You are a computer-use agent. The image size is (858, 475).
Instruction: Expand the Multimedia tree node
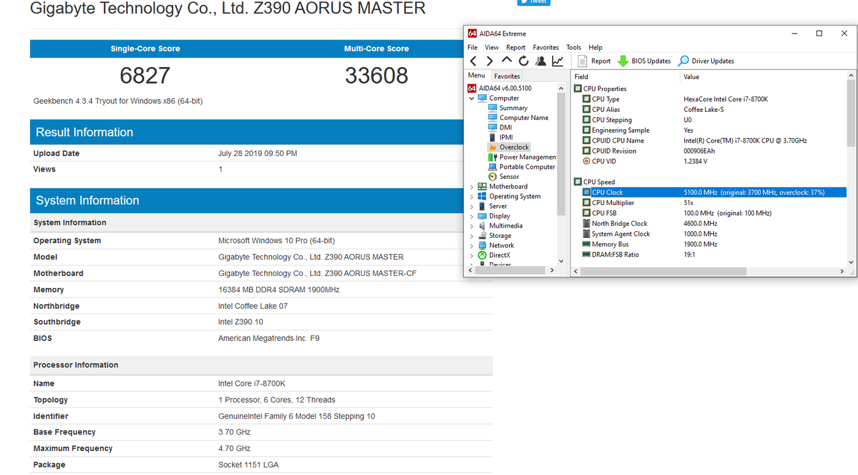[x=472, y=226]
